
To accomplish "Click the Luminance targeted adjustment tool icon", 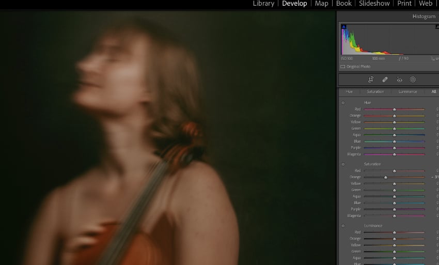I will pyautogui.click(x=343, y=226).
